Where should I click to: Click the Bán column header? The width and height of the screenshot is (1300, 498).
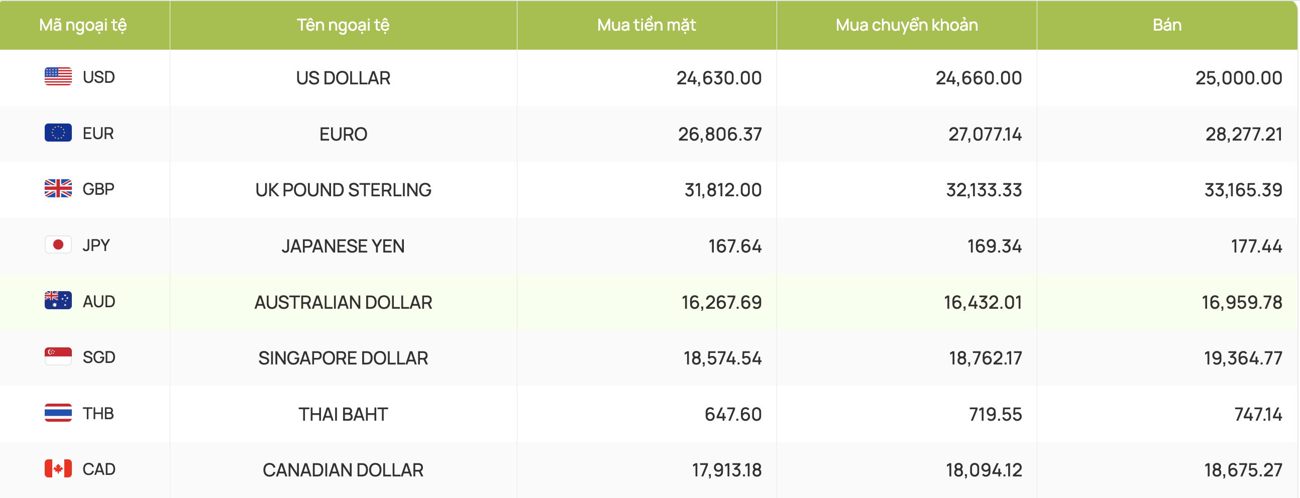tap(1167, 25)
